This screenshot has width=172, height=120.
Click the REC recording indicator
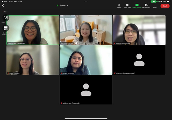pyautogui.click(x=5, y=12)
